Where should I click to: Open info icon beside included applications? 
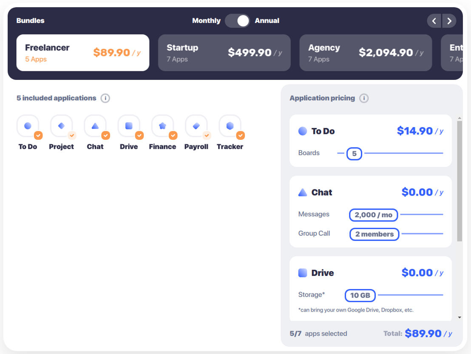(x=105, y=98)
